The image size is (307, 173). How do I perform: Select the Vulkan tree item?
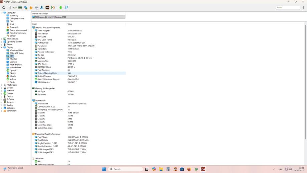13,79
